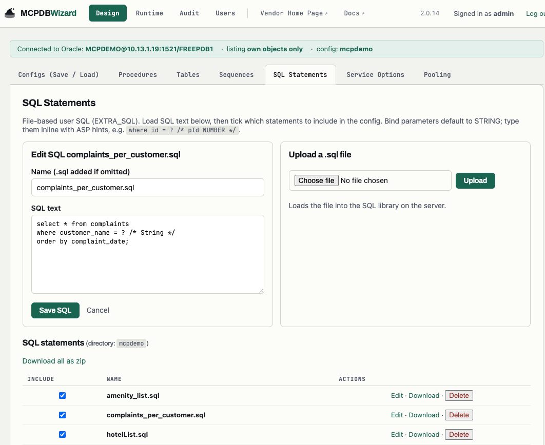This screenshot has height=445, width=545.
Task: Switch to the Sequences tab
Action: coord(237,75)
